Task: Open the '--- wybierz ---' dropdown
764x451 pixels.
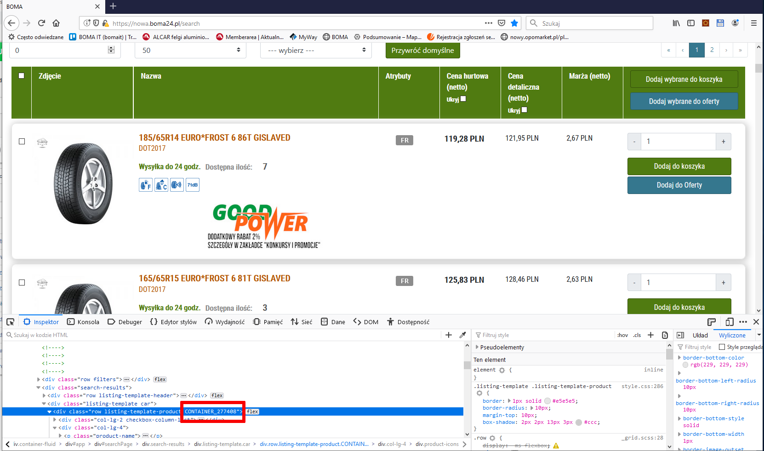Action: (316, 50)
